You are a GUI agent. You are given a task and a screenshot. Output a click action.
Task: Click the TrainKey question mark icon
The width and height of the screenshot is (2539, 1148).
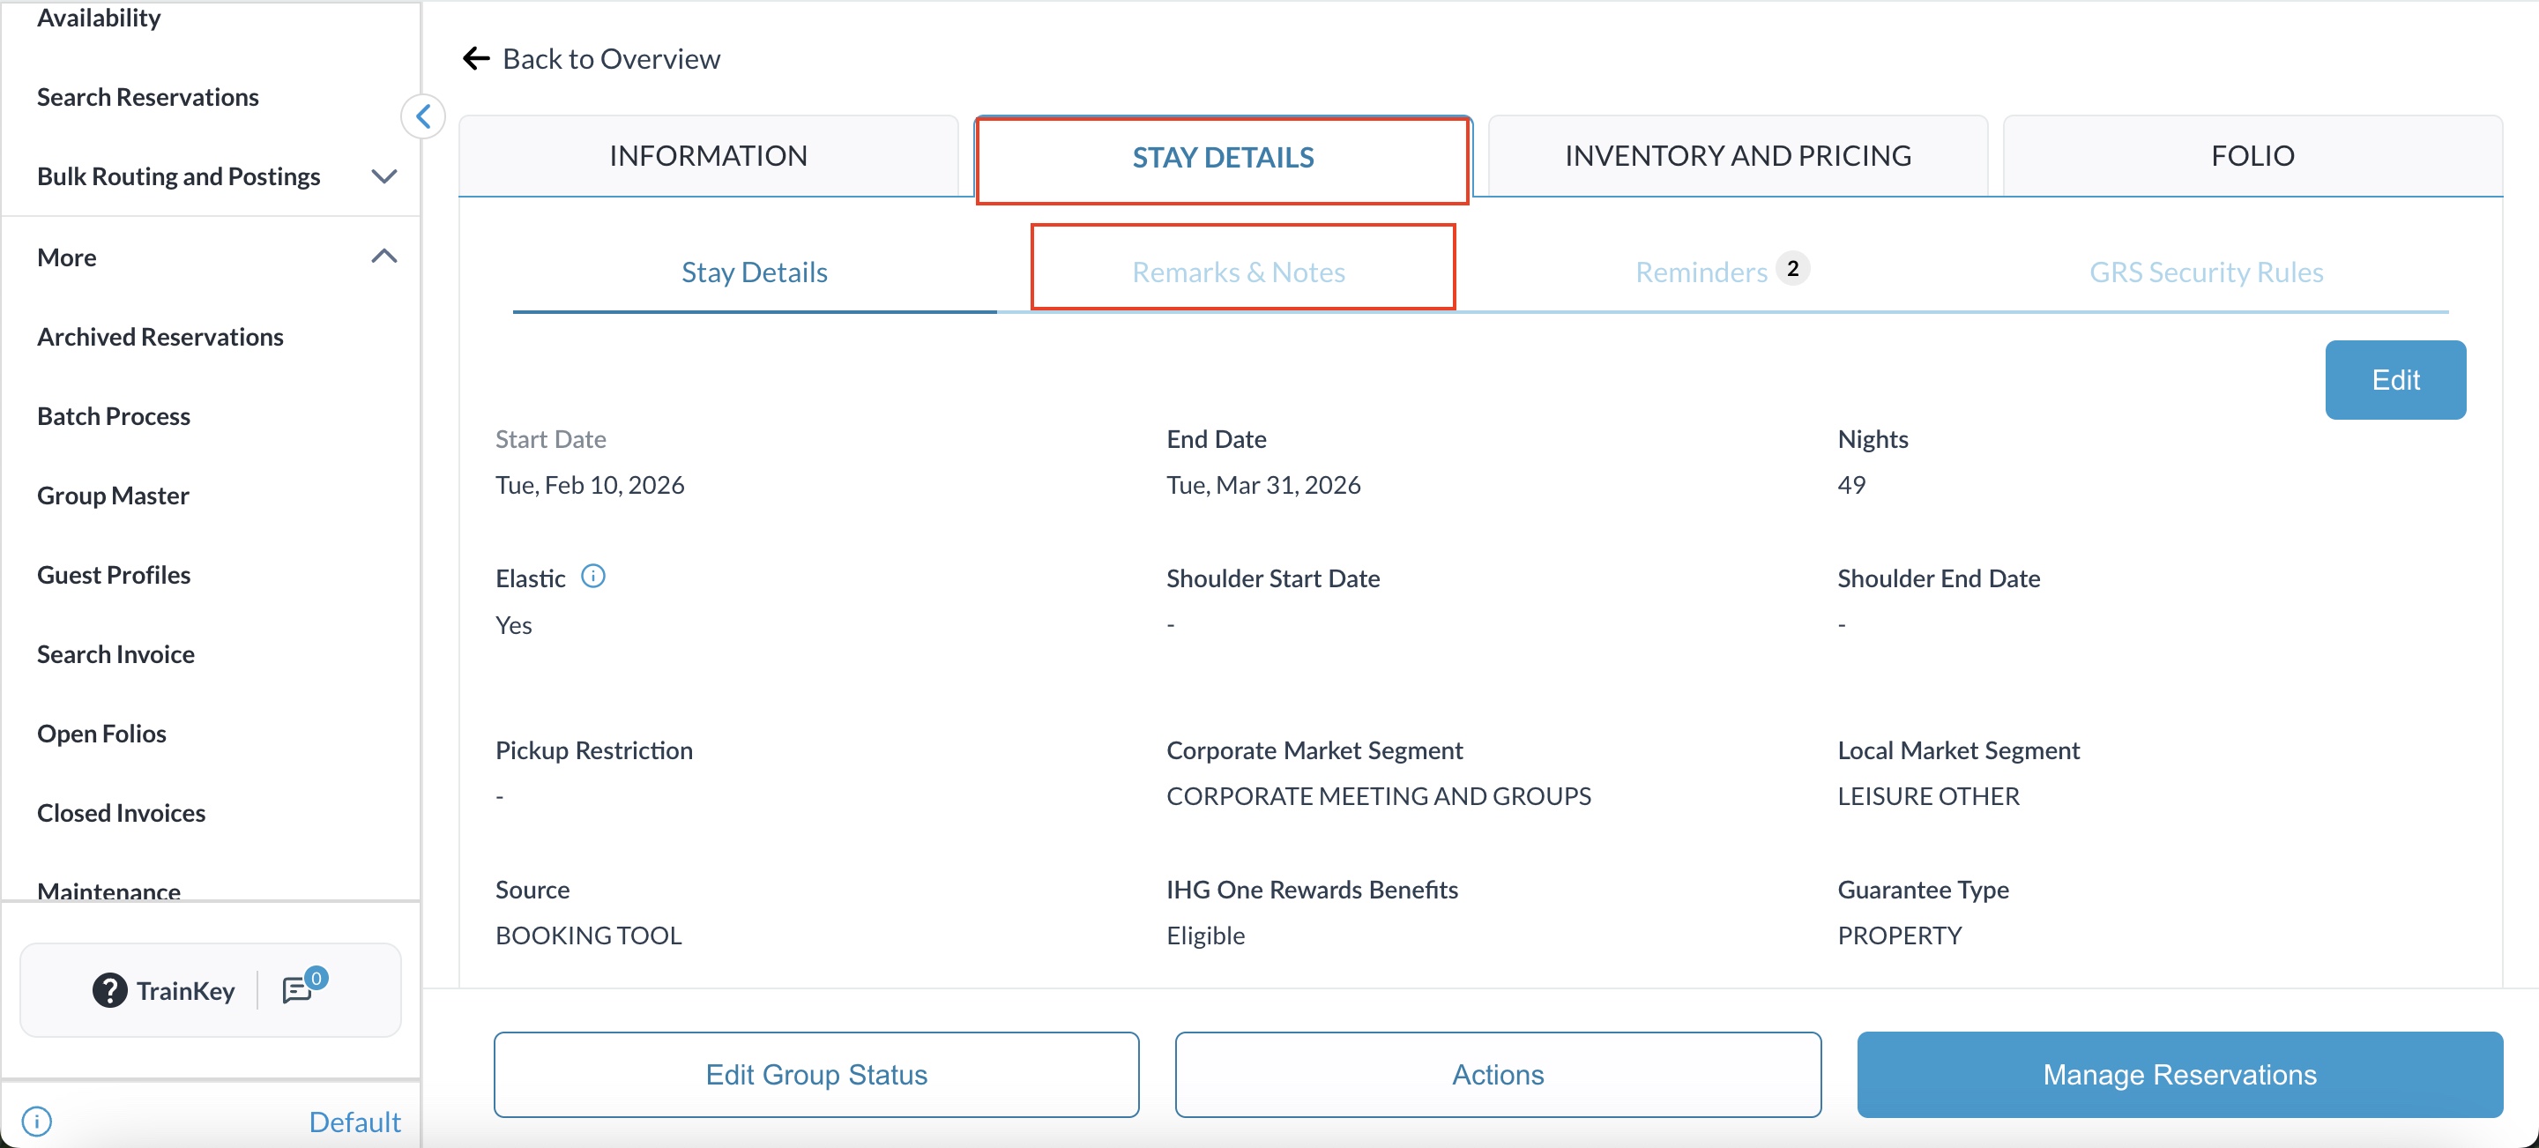click(109, 990)
